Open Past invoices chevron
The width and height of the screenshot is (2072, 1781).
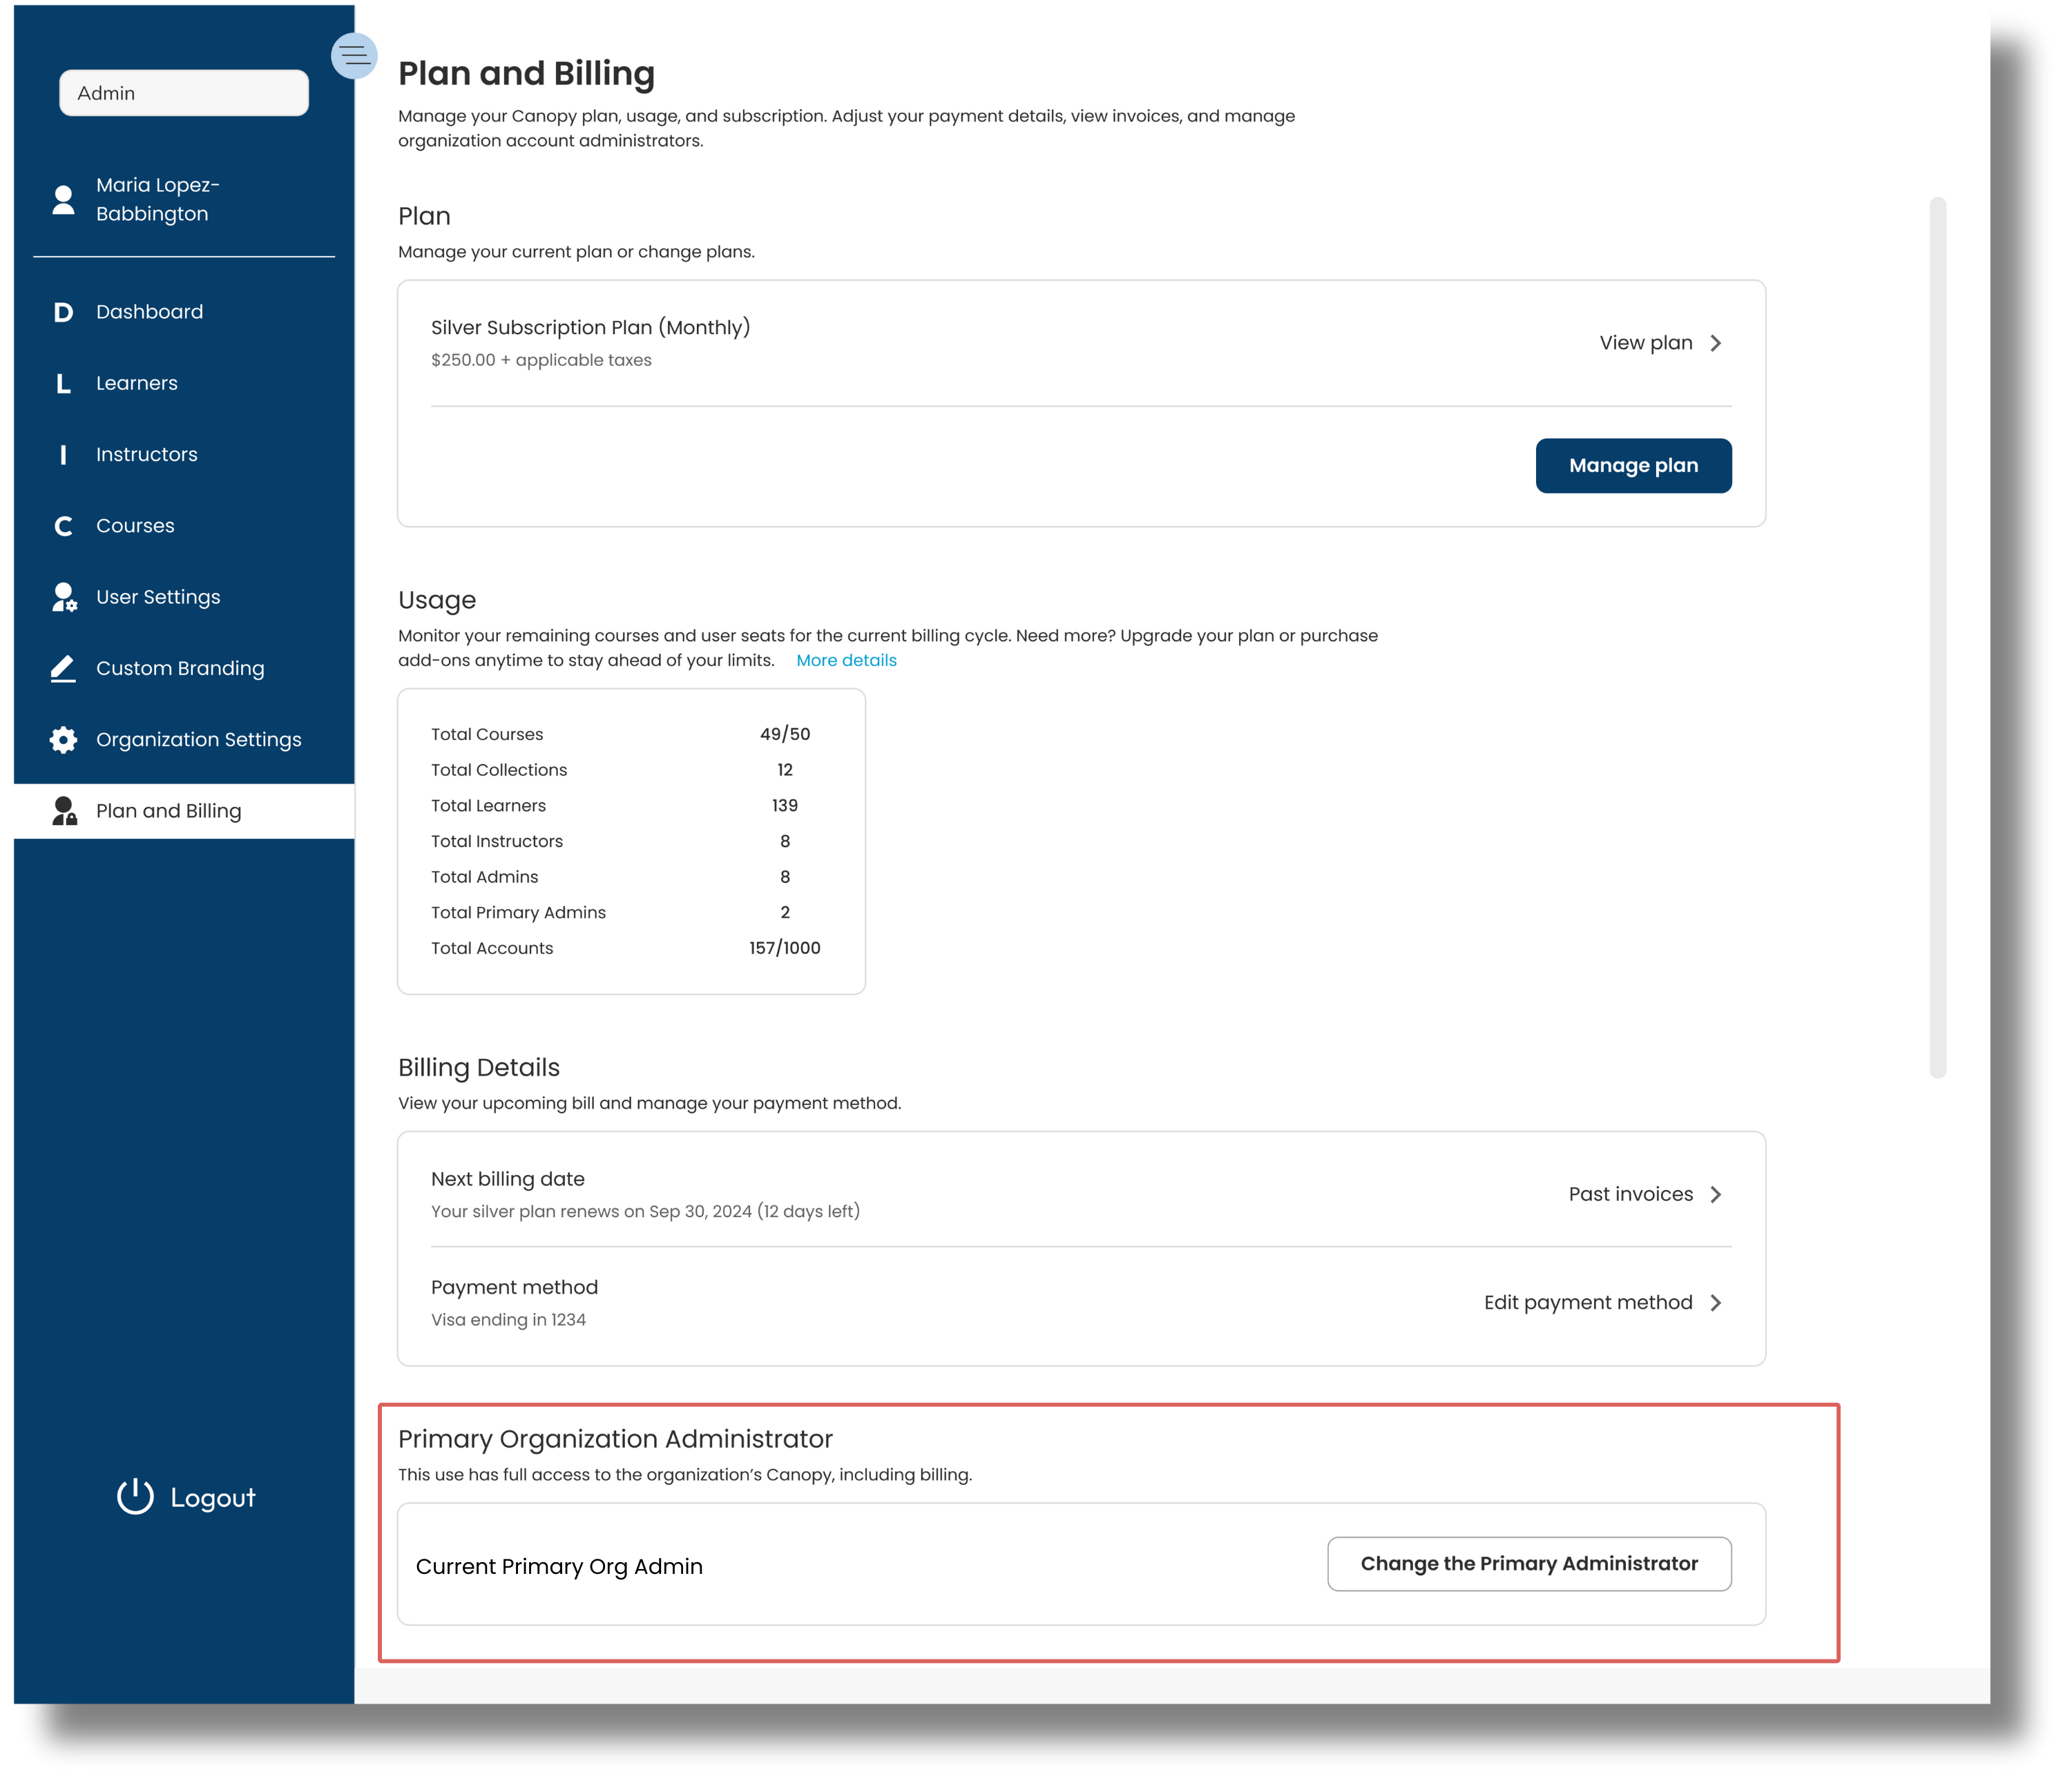[1716, 1196]
